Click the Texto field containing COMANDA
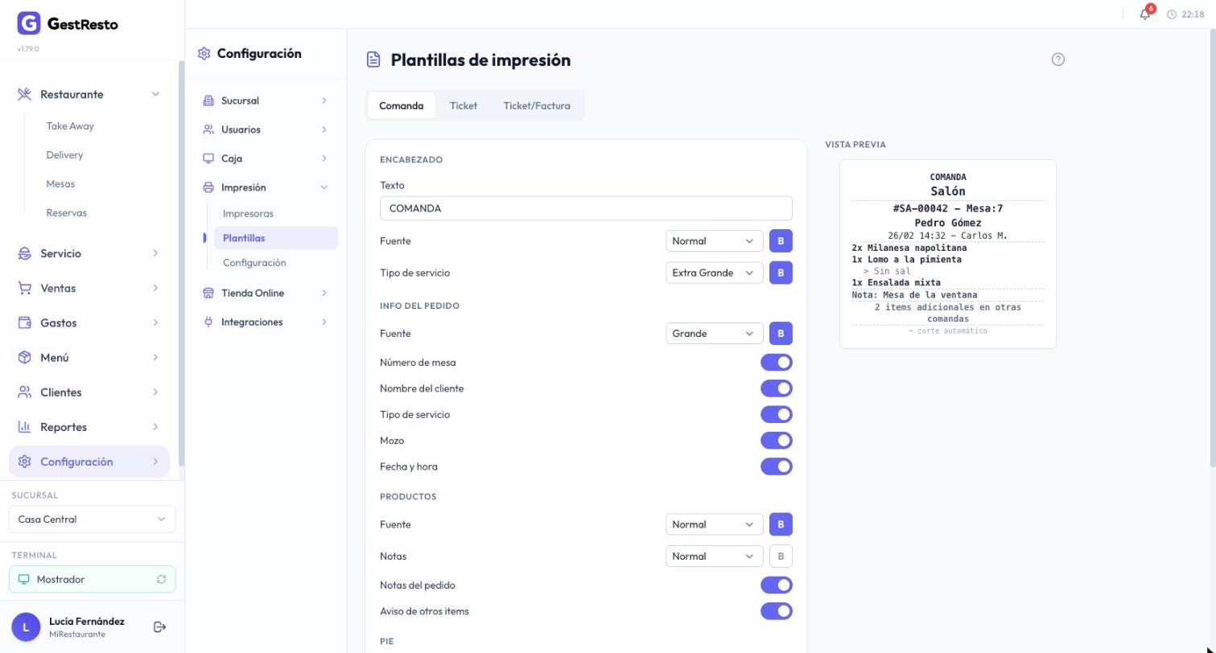The image size is (1216, 653). (x=586, y=208)
